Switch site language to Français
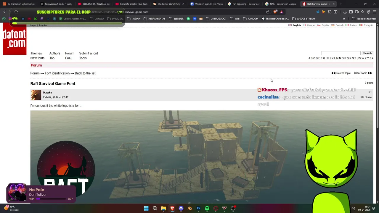This screenshot has height=213, width=379. (309, 25)
